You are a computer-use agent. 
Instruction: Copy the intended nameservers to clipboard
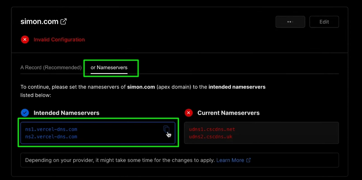(167, 129)
